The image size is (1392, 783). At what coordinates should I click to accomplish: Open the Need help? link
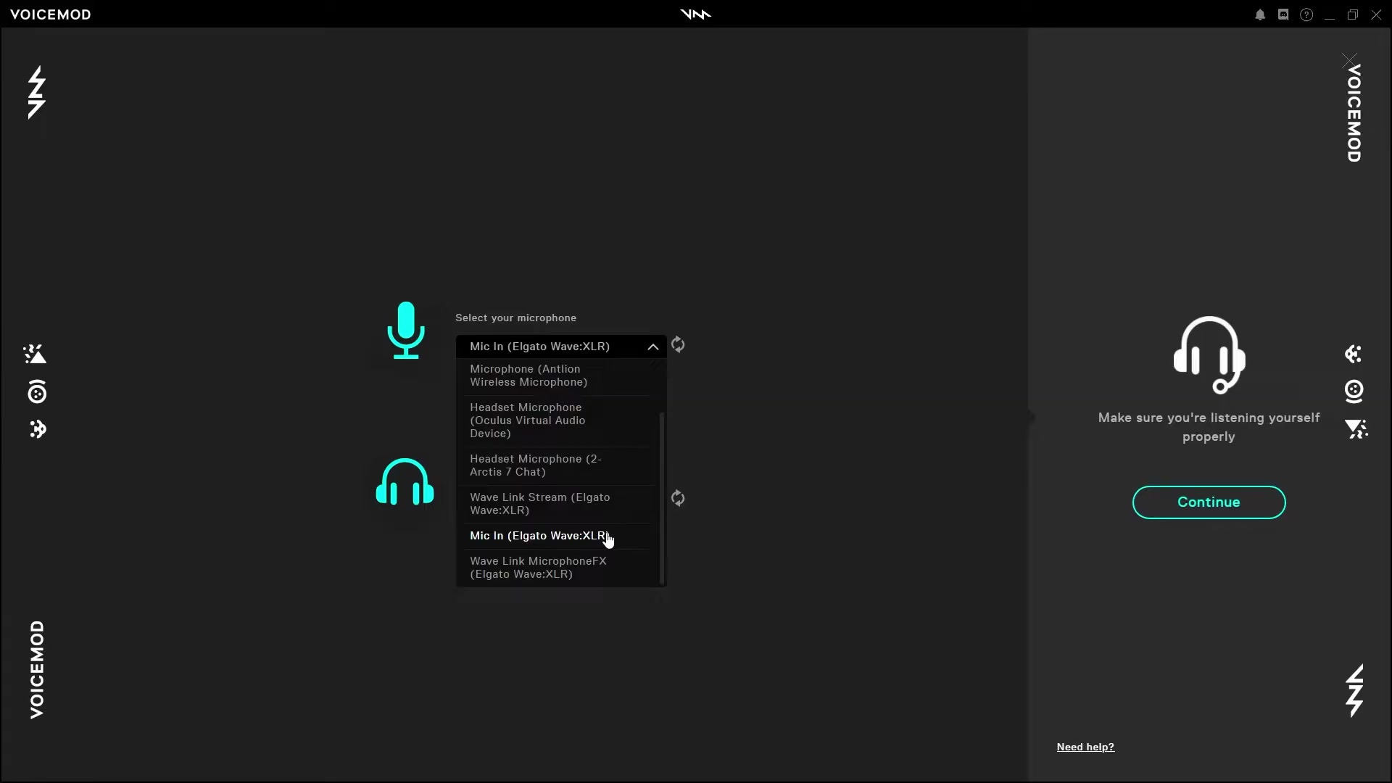pyautogui.click(x=1085, y=747)
